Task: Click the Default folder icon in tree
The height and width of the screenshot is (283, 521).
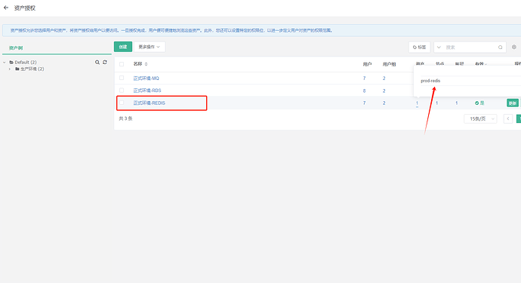Action: [11, 62]
